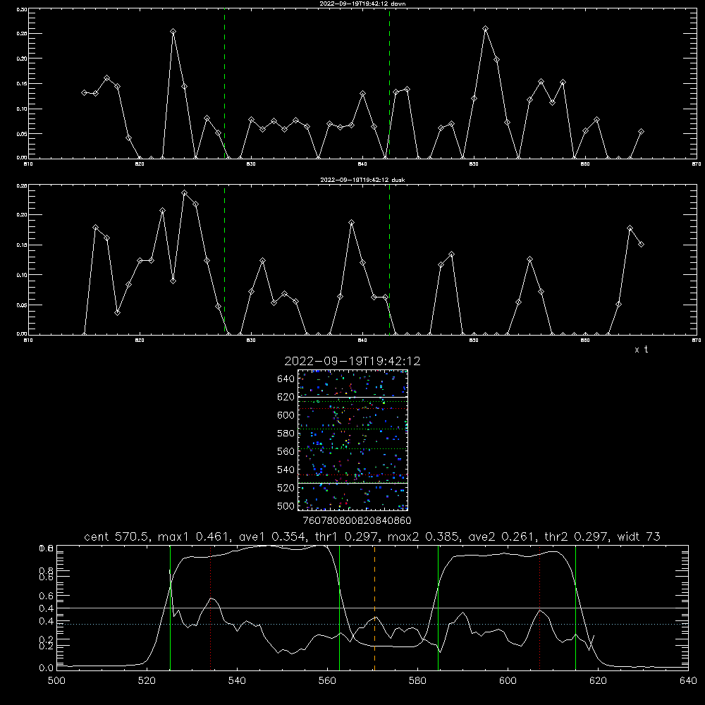The image size is (705, 705).
Task: Click the dawn plot diamond peak near 823
Action: [x=173, y=32]
